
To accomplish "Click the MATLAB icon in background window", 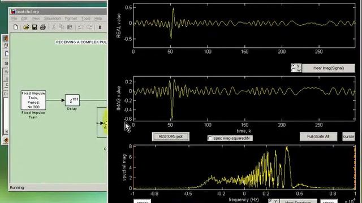I will [x=6, y=38].
